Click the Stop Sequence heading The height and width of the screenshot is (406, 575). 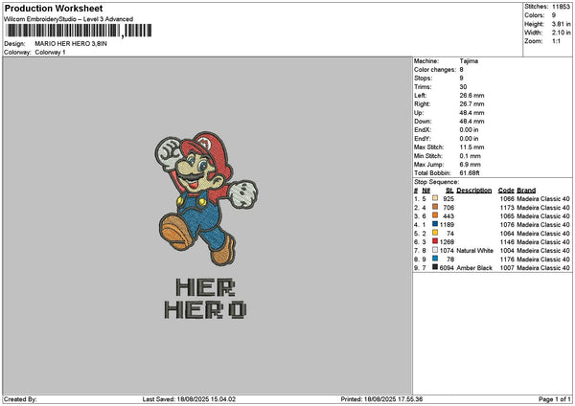[436, 182]
